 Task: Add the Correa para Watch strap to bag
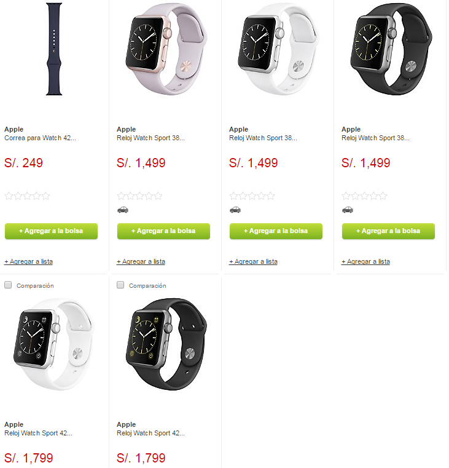51,231
